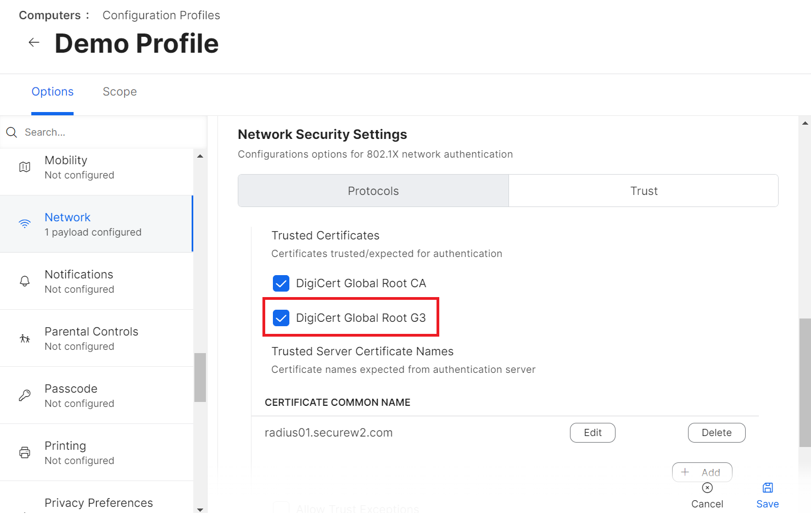The image size is (811, 514).
Task: Switch to the Options tab
Action: click(53, 92)
